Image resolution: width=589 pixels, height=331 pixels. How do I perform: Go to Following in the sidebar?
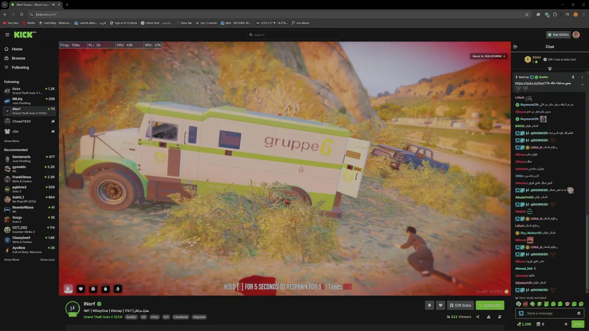point(17,68)
